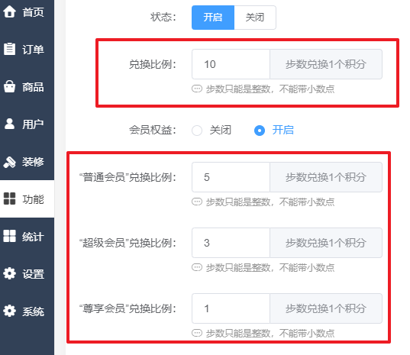Screen dimensions: 410x355
Task: Open the 系统 gear icon
Action: tap(9, 311)
